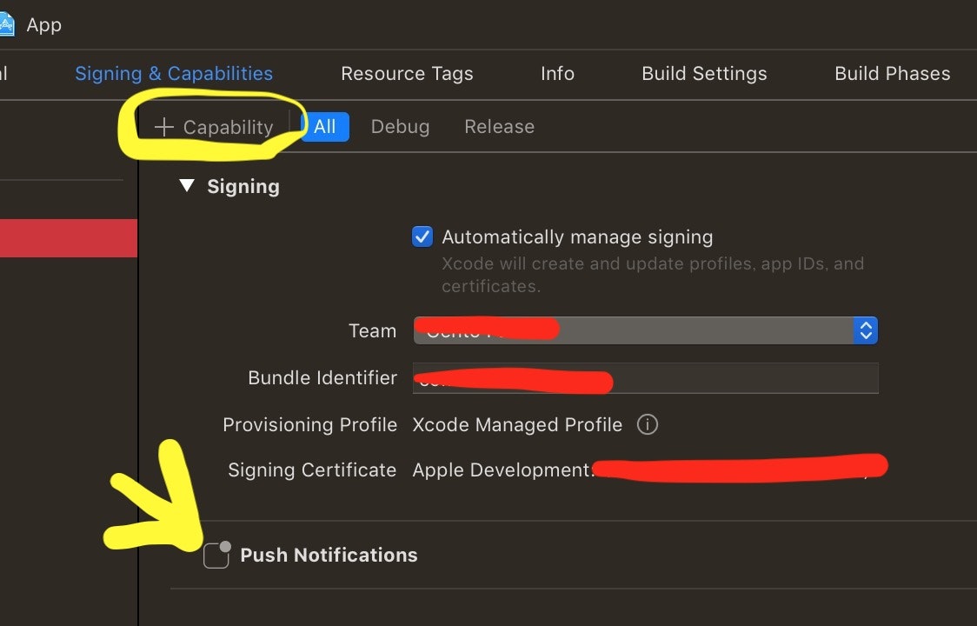Click the Signing Certificate value

point(650,469)
